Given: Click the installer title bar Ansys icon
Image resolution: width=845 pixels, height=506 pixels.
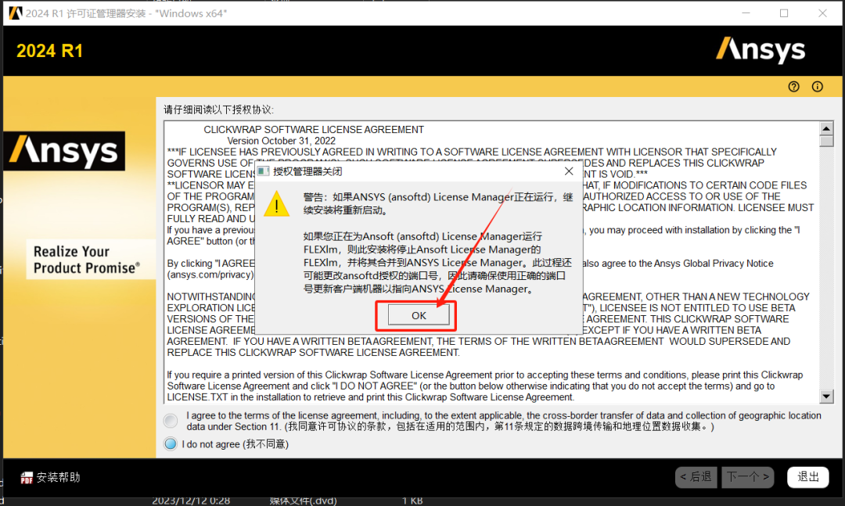Looking at the screenshot, I should [15, 13].
